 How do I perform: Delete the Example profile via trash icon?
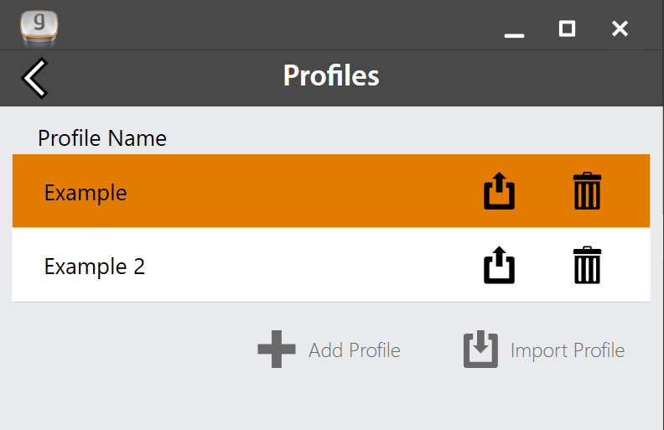pos(587,191)
